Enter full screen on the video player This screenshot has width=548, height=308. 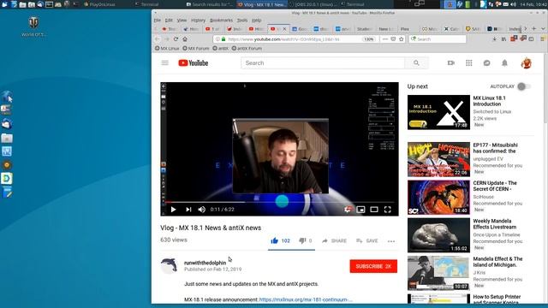tap(387, 210)
